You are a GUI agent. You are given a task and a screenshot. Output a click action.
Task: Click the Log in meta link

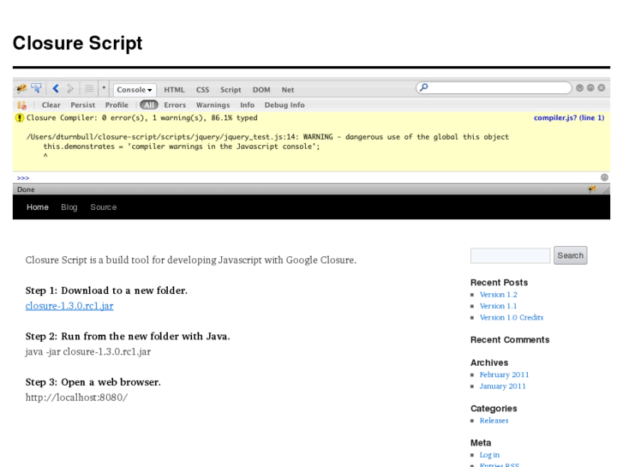coord(489,455)
